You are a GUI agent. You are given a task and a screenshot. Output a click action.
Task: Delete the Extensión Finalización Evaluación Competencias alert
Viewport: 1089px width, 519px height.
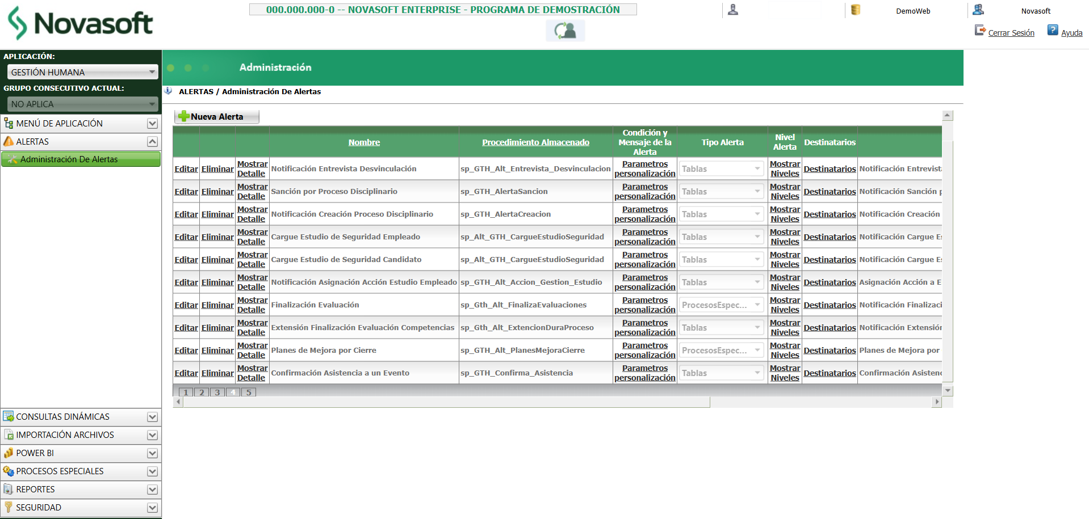pyautogui.click(x=217, y=328)
